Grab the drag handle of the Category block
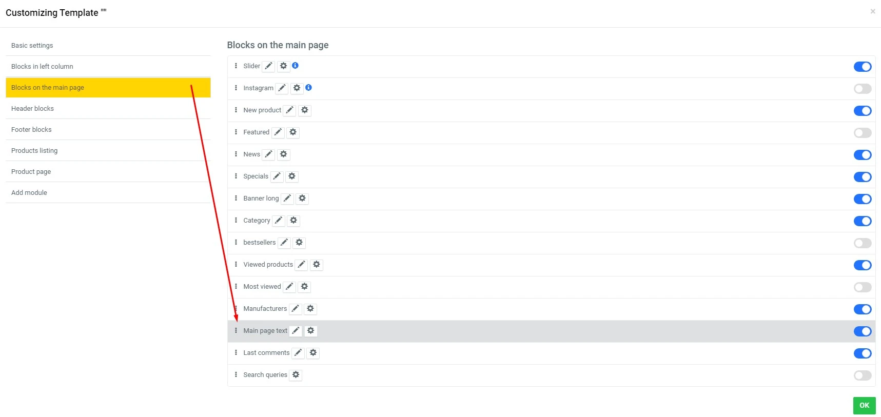The height and width of the screenshot is (417, 881). pyautogui.click(x=236, y=220)
